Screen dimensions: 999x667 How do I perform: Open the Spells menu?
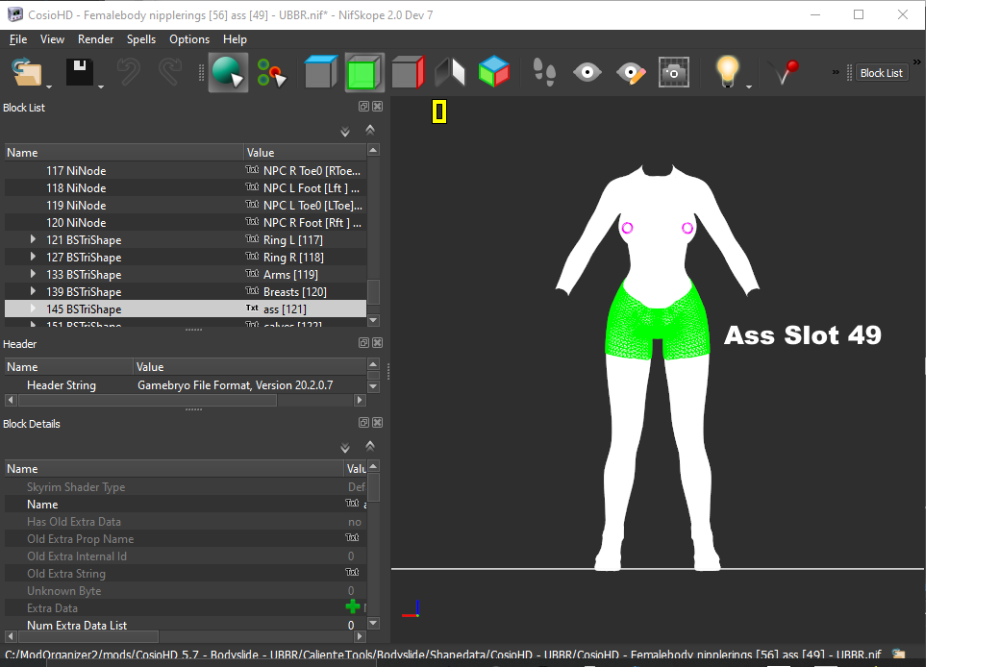(x=140, y=38)
